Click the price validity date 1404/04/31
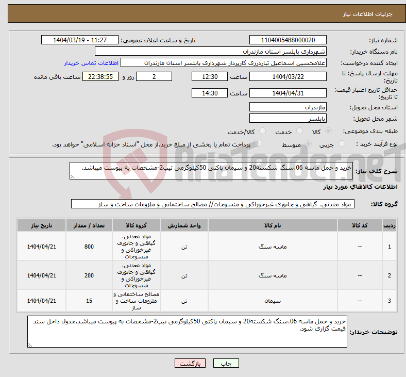Screen dimensions: 406x377 287,93
